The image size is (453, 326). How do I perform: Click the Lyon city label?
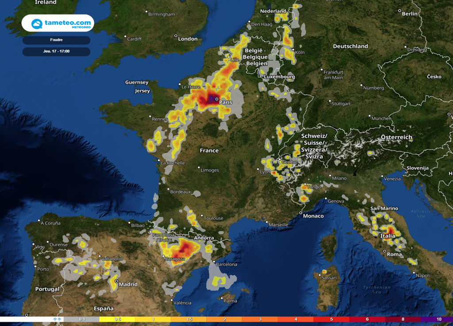point(265,172)
